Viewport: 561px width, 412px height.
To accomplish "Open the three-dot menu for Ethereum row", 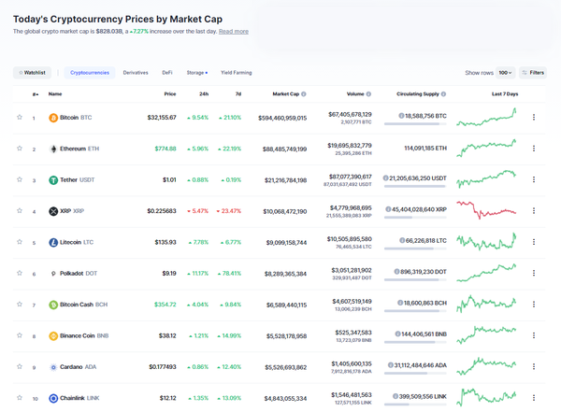I will coord(534,148).
